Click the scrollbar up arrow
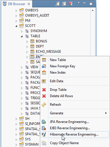The image size is (110, 147). (93, 10)
